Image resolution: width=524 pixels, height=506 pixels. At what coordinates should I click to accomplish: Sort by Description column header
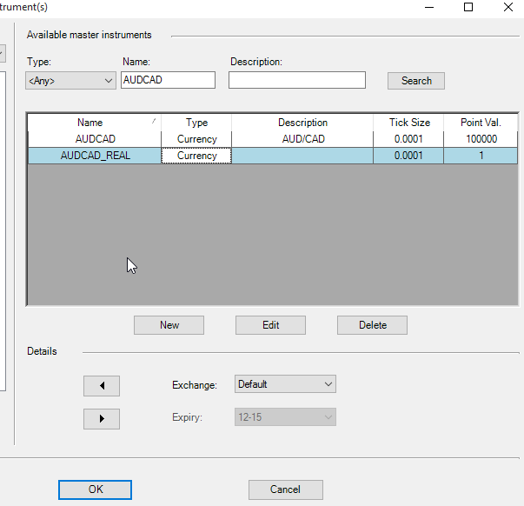pos(302,123)
